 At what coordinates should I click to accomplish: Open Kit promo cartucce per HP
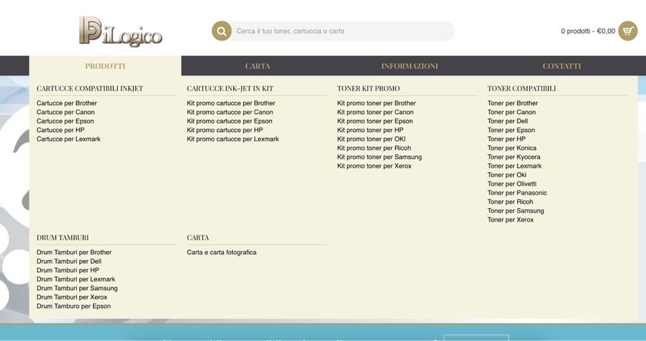(x=225, y=130)
